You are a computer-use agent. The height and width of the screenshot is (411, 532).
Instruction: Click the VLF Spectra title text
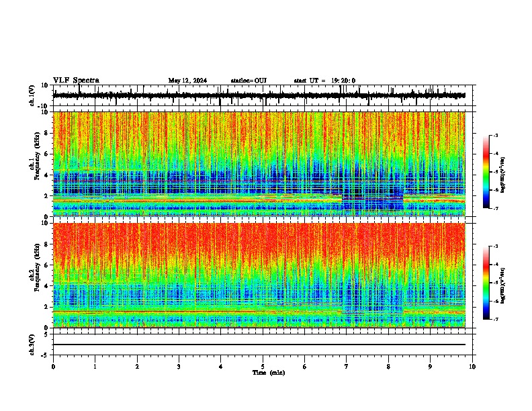click(x=76, y=81)
